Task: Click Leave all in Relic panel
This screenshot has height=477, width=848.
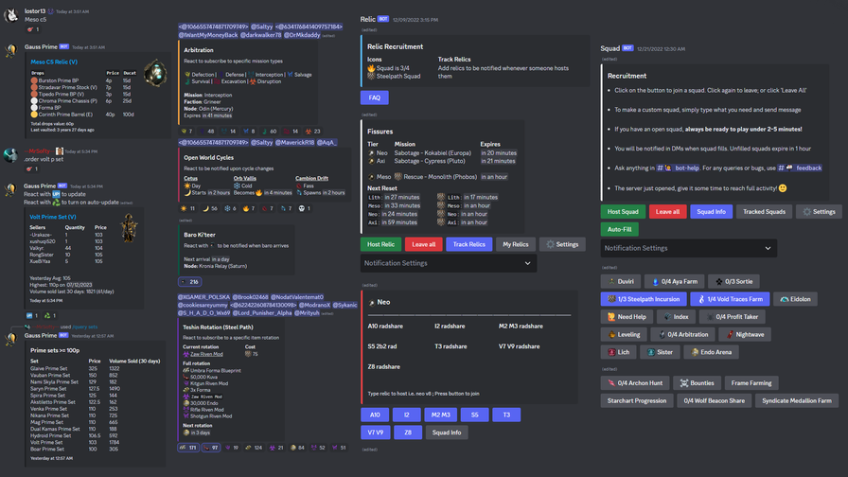Action: [423, 244]
